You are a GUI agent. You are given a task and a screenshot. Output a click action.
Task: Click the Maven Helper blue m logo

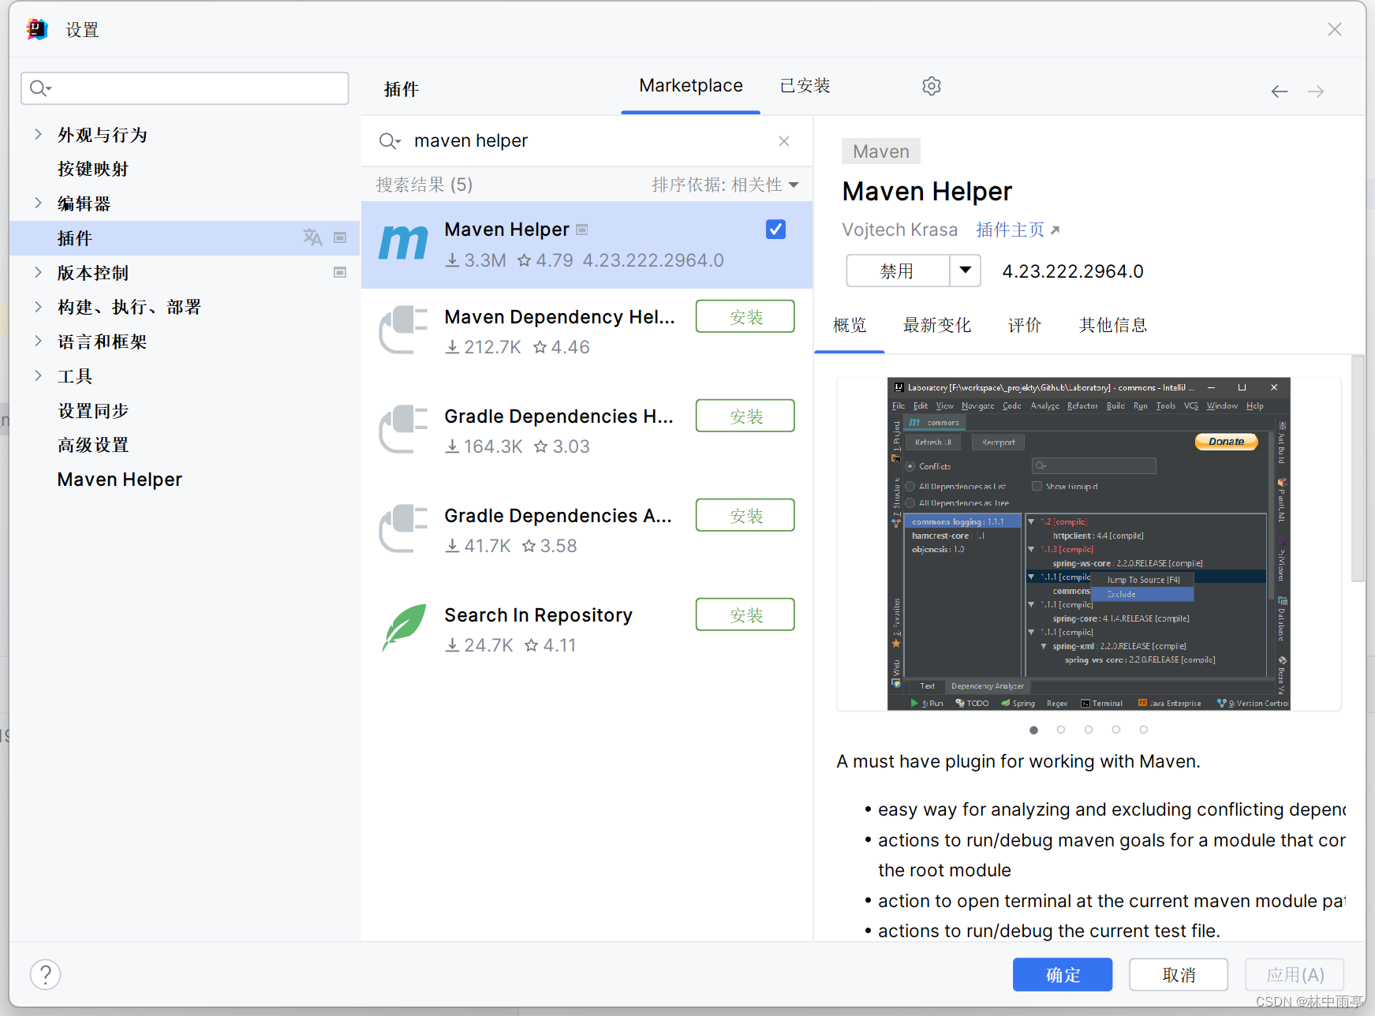403,243
